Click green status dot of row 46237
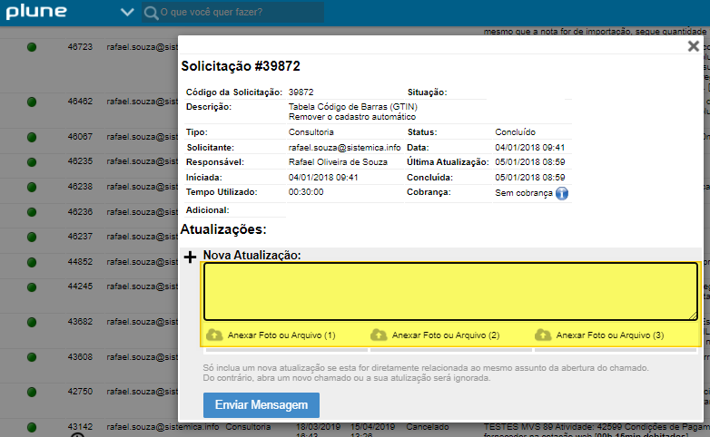Screen dimensions: 710x437 32,237
